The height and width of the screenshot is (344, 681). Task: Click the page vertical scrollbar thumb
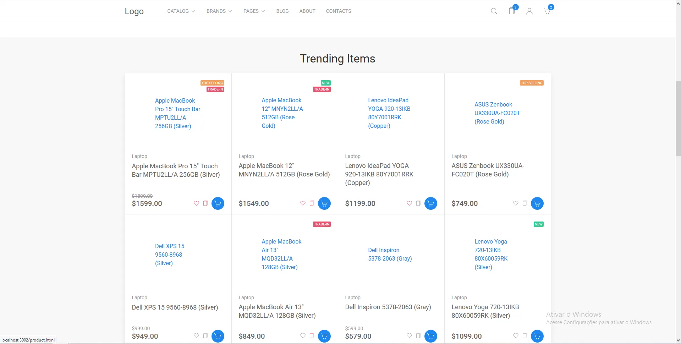click(x=678, y=118)
